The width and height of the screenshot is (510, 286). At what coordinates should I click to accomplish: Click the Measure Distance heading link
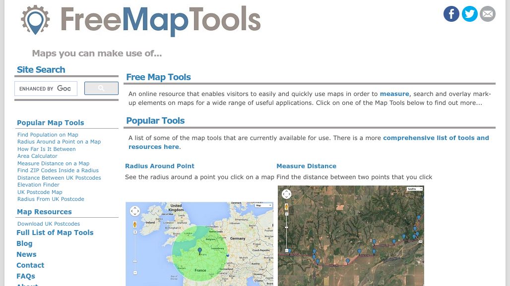click(307, 166)
